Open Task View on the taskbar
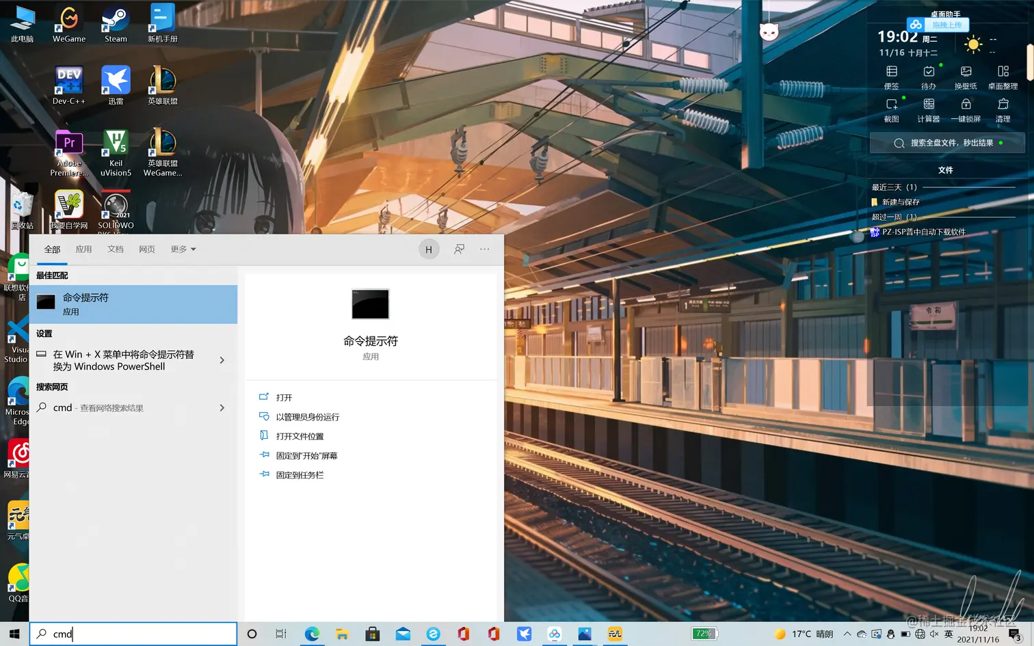Screen dimensions: 1034x646 pos(280,634)
